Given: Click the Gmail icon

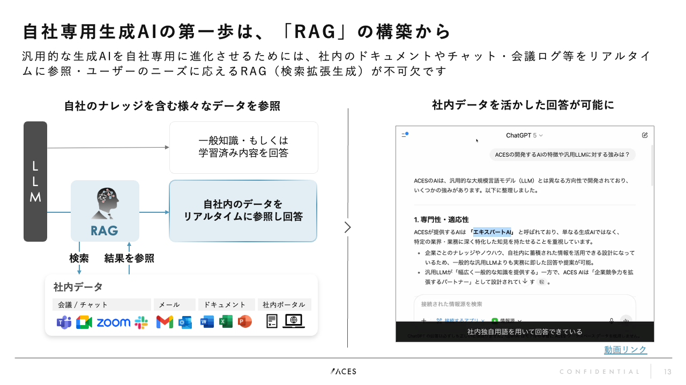Looking at the screenshot, I should click(165, 322).
